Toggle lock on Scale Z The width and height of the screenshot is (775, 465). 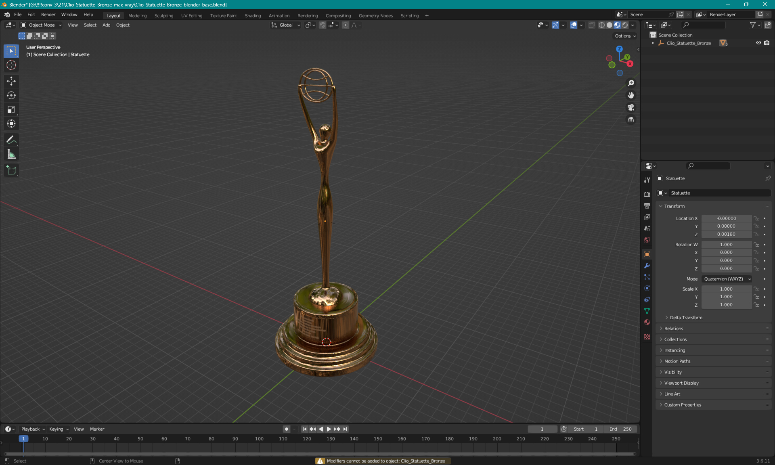(x=757, y=305)
